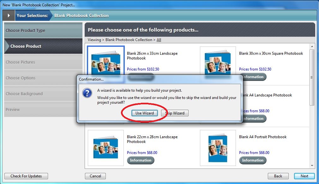Select the Blank 22cm x 28cm Landscape thumbnail

coord(106,148)
